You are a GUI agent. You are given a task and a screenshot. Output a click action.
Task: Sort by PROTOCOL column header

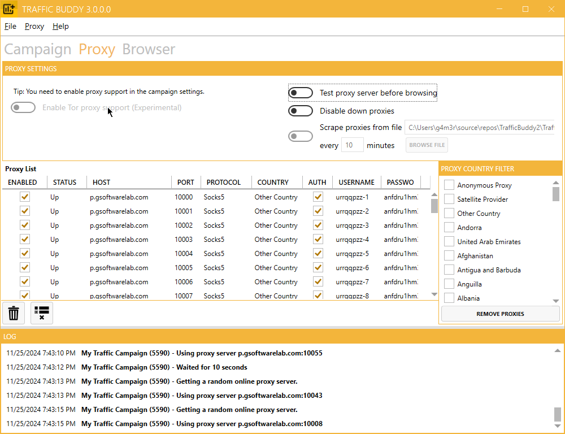pos(226,183)
